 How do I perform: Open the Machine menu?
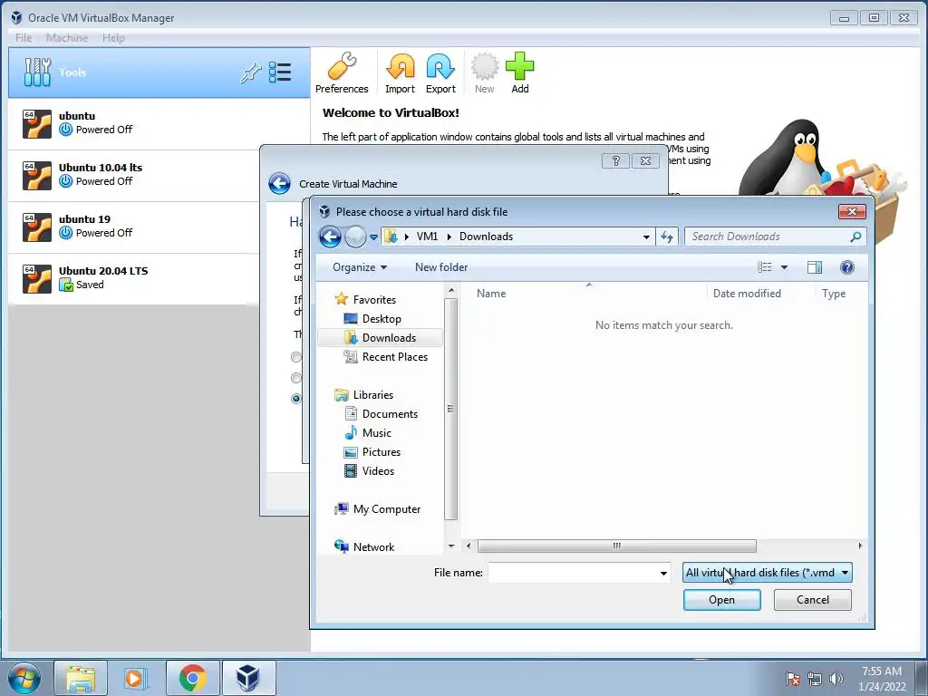(x=67, y=38)
